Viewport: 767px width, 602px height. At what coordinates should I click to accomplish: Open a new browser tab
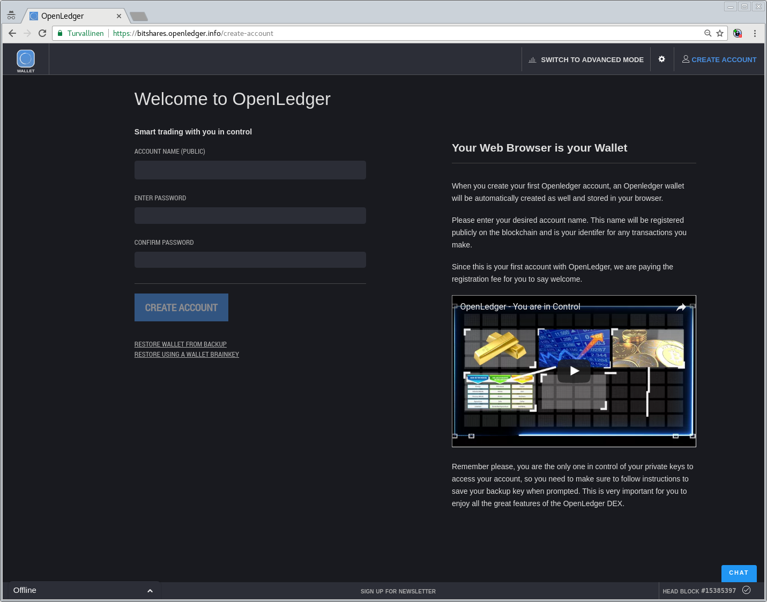click(139, 17)
